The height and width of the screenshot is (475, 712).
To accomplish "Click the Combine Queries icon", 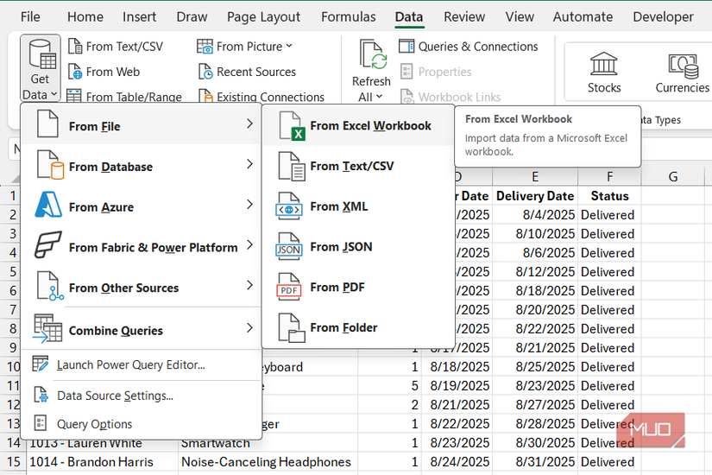I will [x=47, y=328].
